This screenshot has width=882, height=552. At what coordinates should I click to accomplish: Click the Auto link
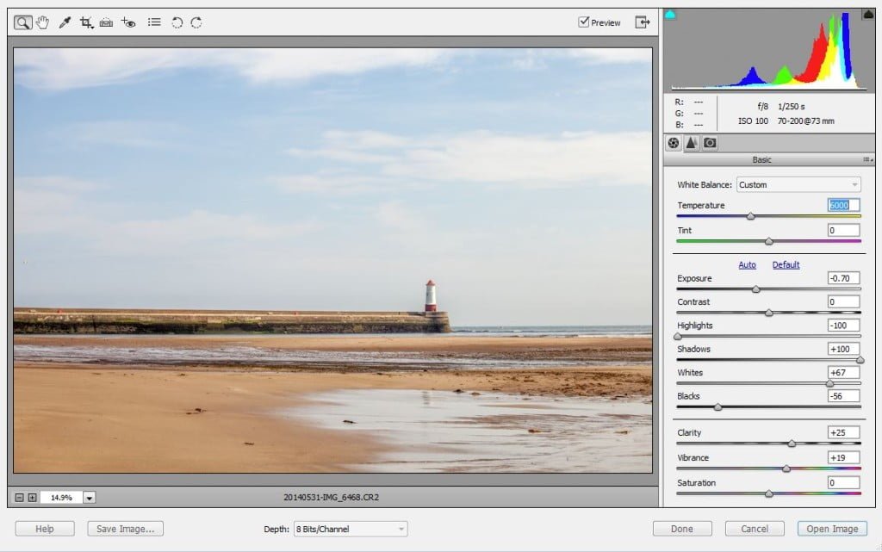[x=747, y=264]
